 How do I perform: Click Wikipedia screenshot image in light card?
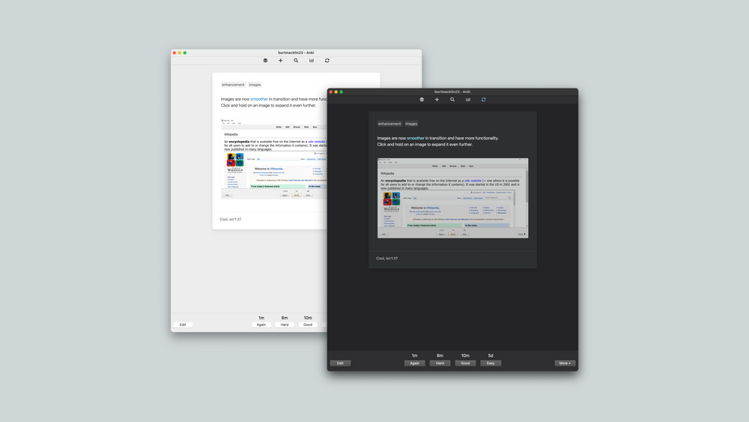(274, 159)
